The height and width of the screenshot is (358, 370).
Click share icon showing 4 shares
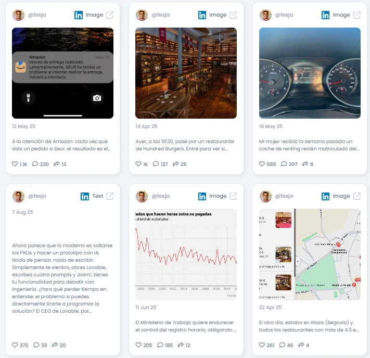click(x=301, y=345)
